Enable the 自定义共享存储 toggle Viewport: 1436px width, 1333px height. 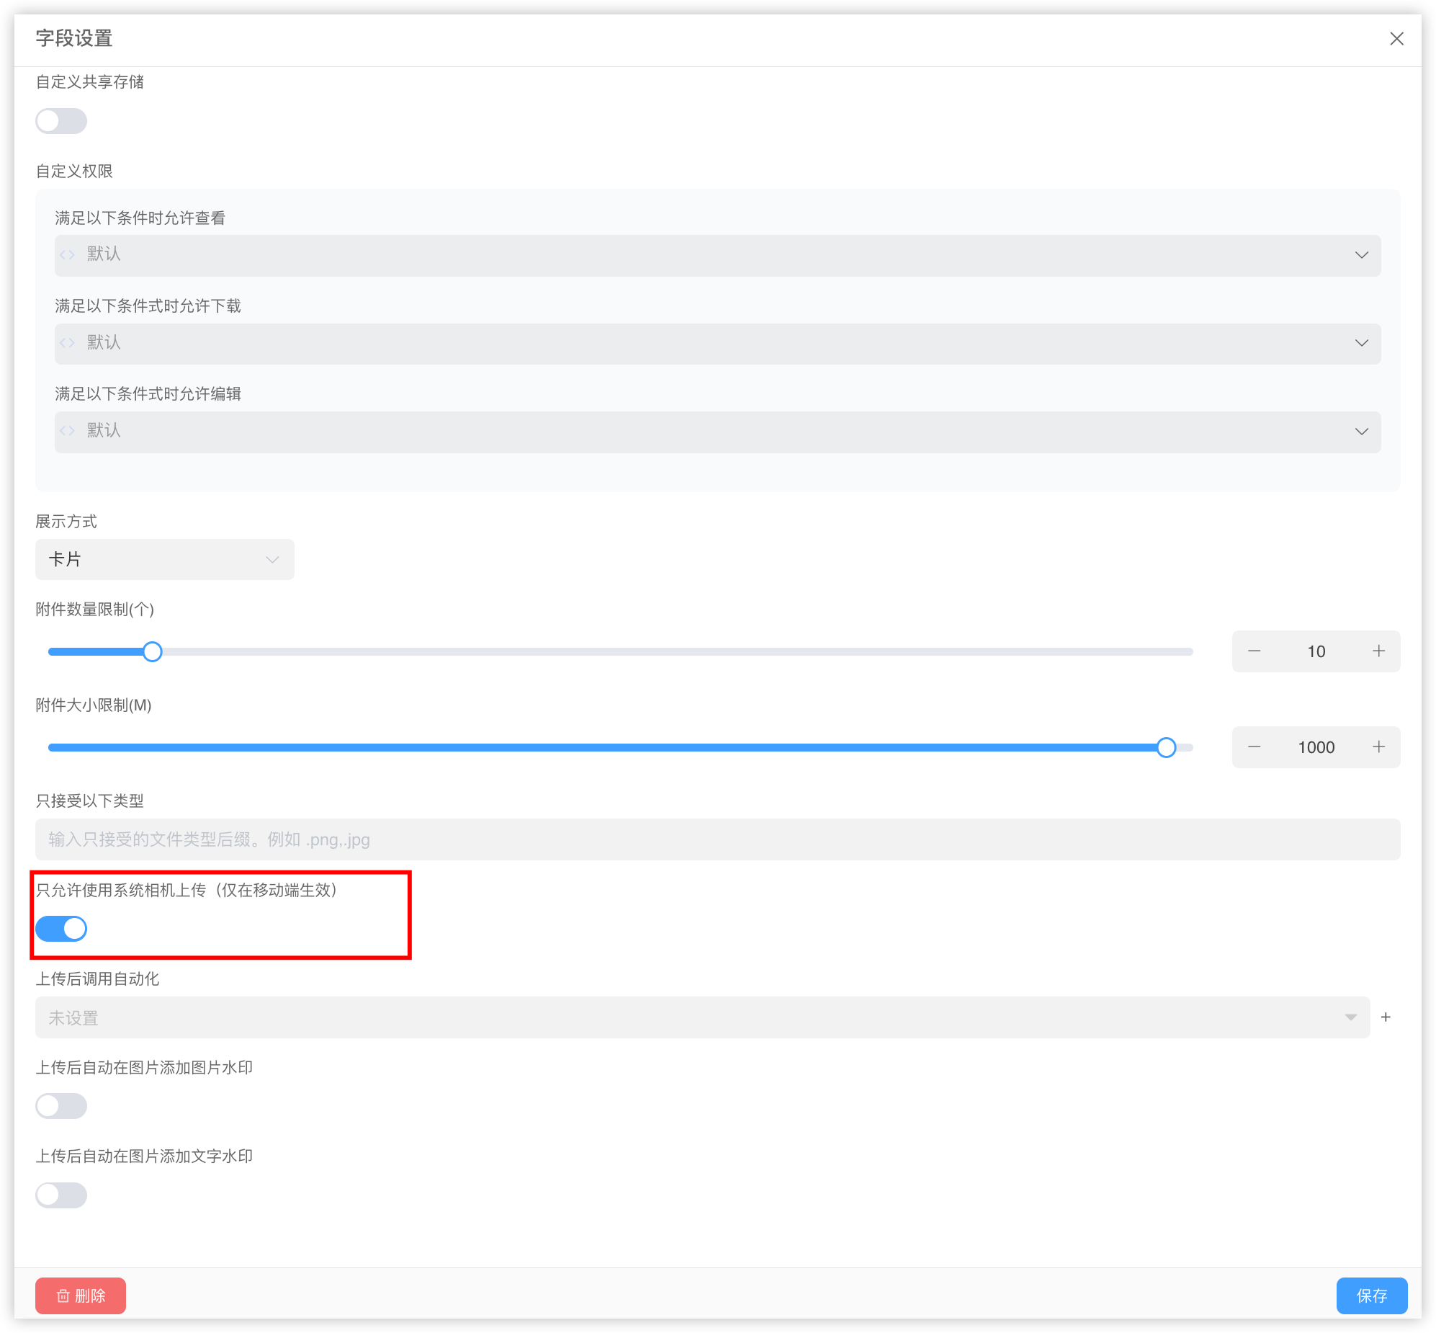coord(61,121)
